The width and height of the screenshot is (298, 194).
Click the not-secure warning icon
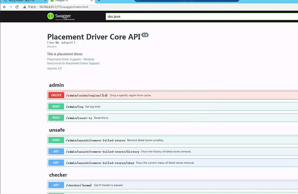point(25,7)
